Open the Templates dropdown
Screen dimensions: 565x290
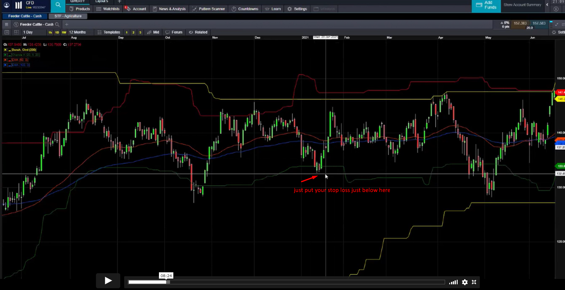(109, 32)
